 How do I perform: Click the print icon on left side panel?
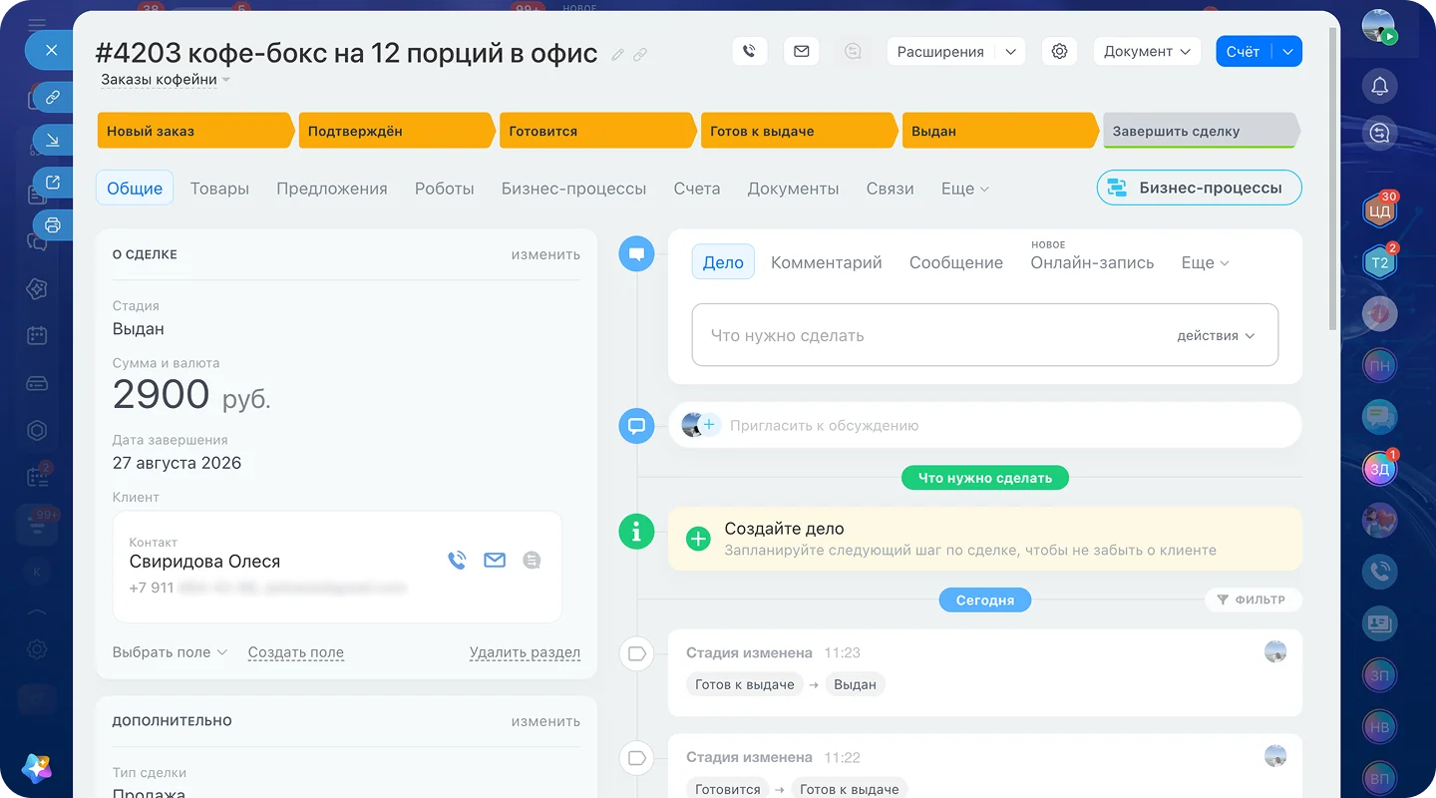53,224
